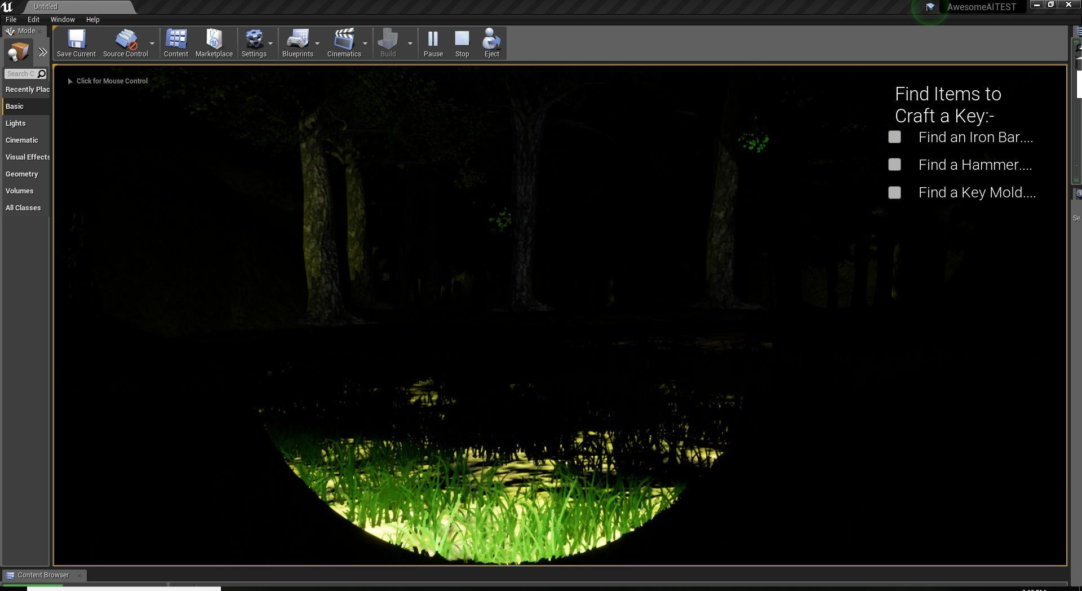Open the Edit menu
The width and height of the screenshot is (1082, 591).
[x=33, y=19]
